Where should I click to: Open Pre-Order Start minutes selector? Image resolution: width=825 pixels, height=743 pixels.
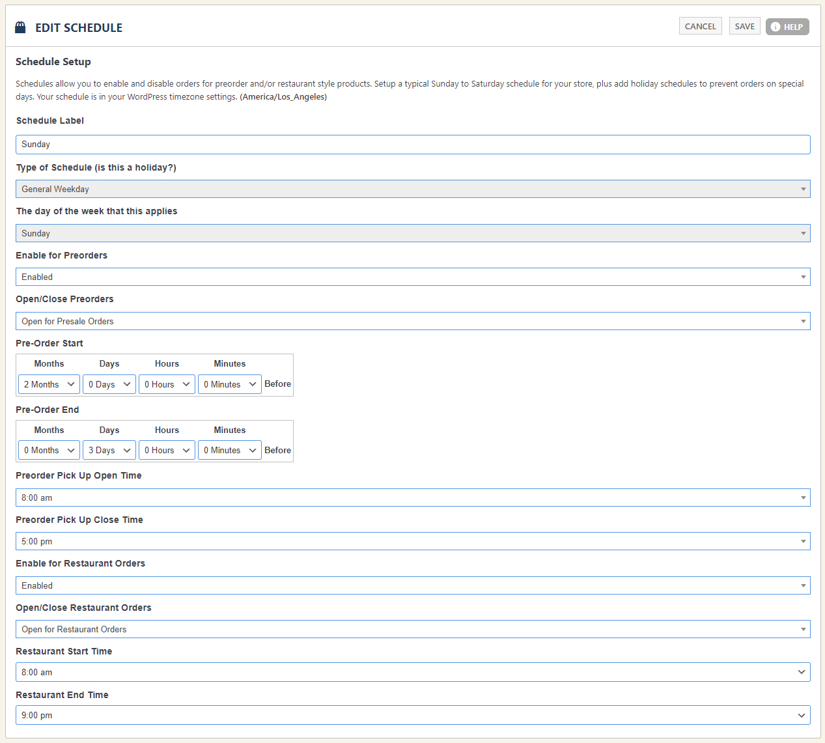coord(229,384)
